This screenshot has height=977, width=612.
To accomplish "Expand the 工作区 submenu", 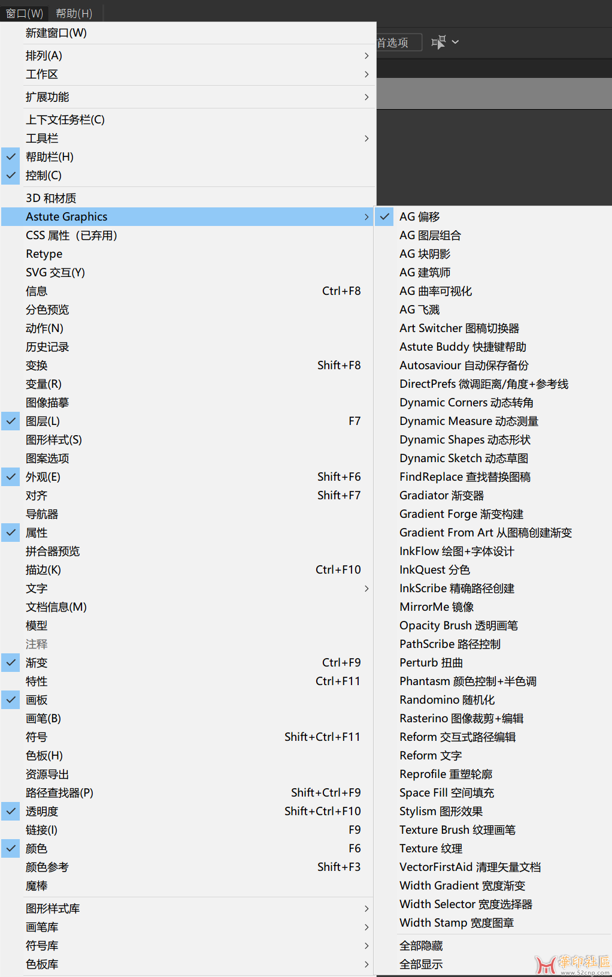I will point(42,74).
